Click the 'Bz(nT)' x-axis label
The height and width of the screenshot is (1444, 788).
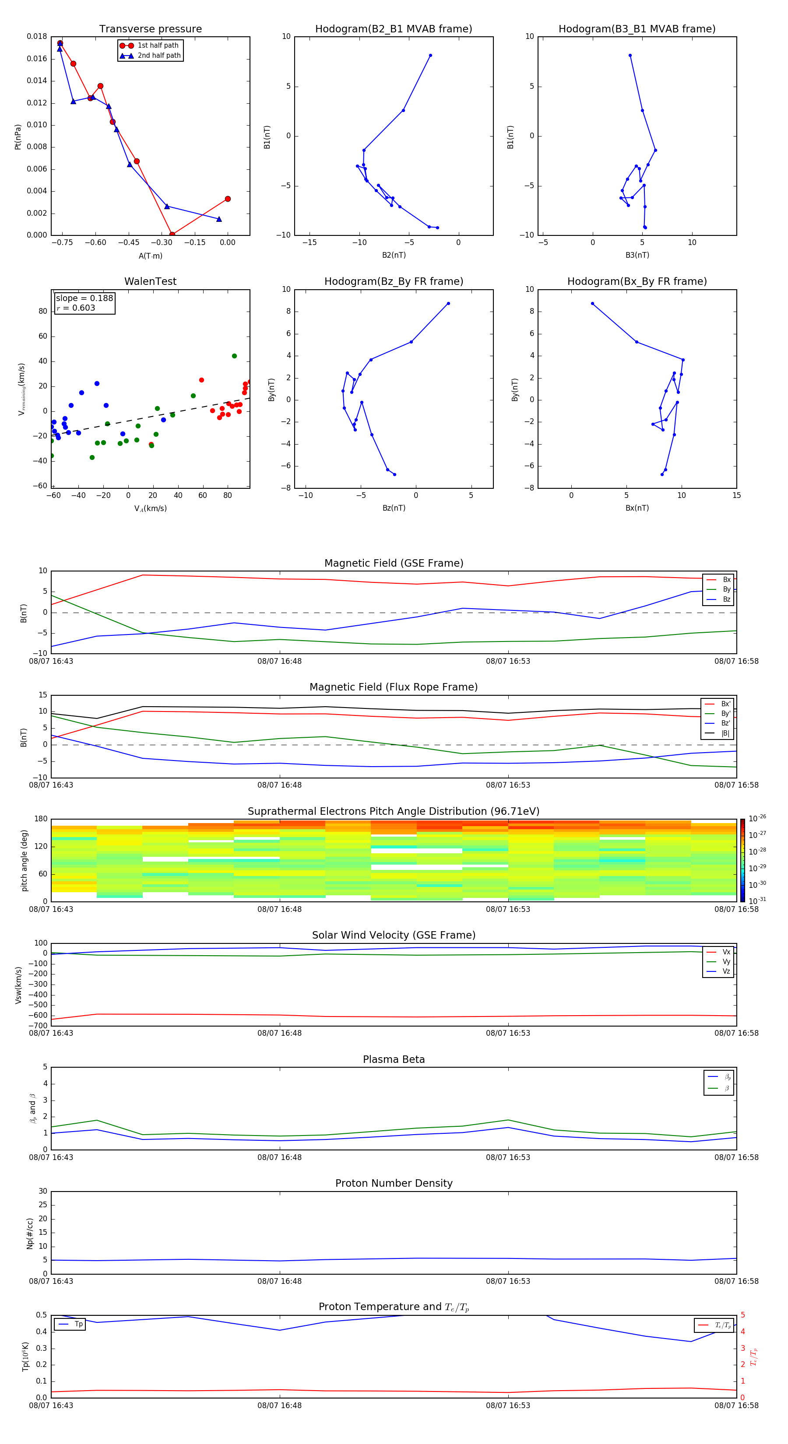[x=394, y=508]
